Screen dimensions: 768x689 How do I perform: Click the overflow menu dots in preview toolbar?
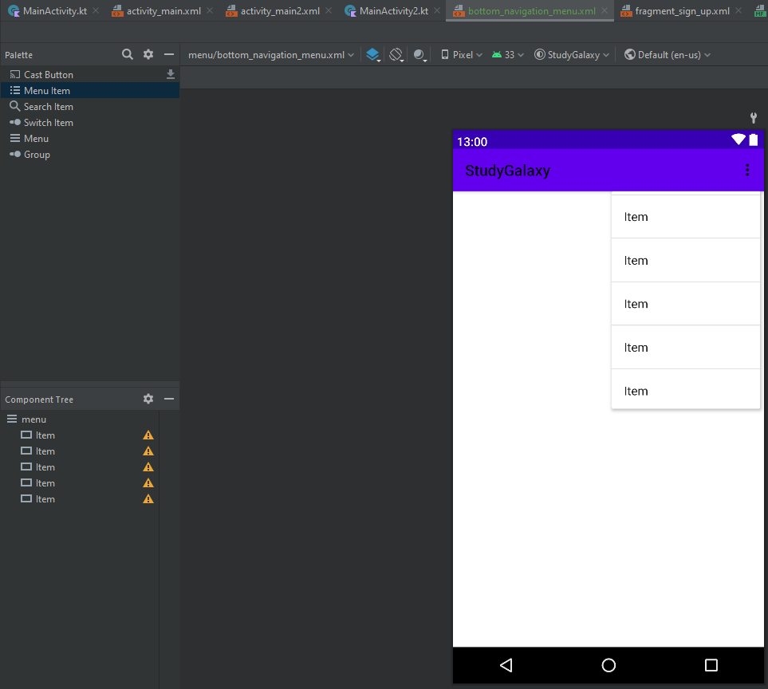tap(747, 170)
